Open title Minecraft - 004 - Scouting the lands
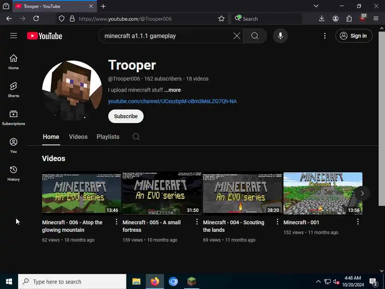385x289 pixels. pyautogui.click(x=233, y=226)
